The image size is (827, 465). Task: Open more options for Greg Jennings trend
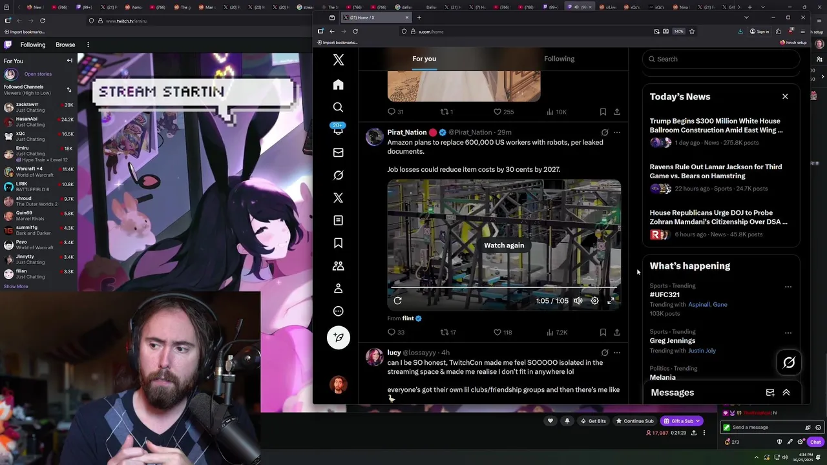pos(788,333)
